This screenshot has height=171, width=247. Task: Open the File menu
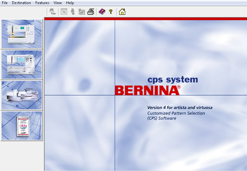[x=5, y=3]
